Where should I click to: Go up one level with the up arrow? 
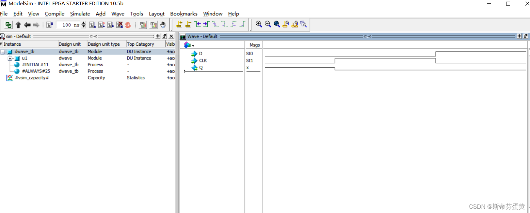tap(18, 25)
